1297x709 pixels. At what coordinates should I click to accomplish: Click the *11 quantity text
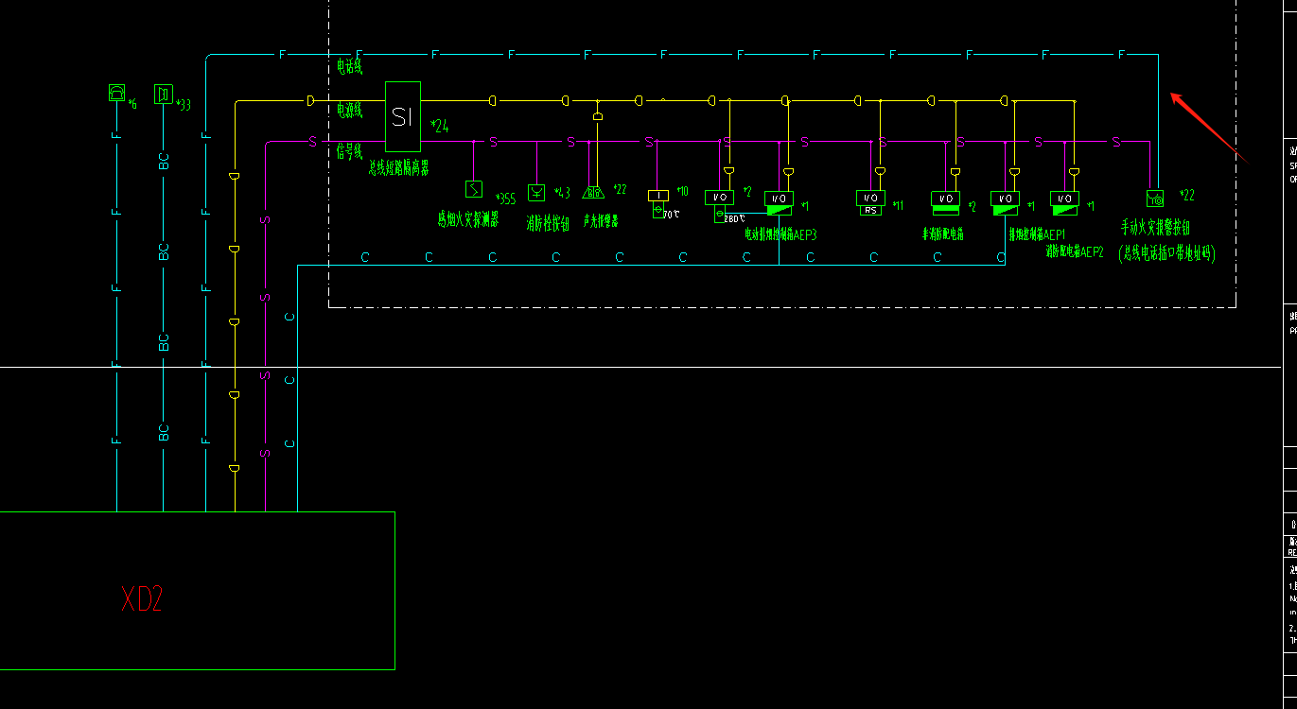point(899,205)
